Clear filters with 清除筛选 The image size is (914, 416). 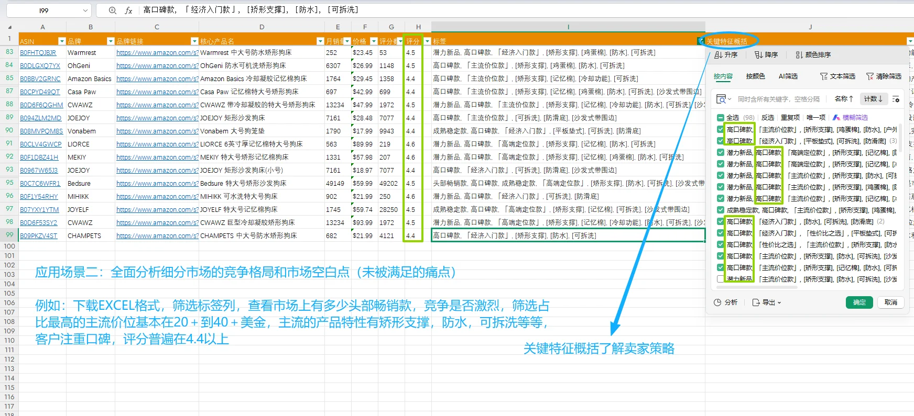tap(884, 76)
